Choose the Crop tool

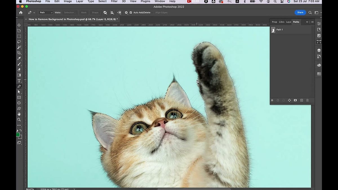click(19, 53)
